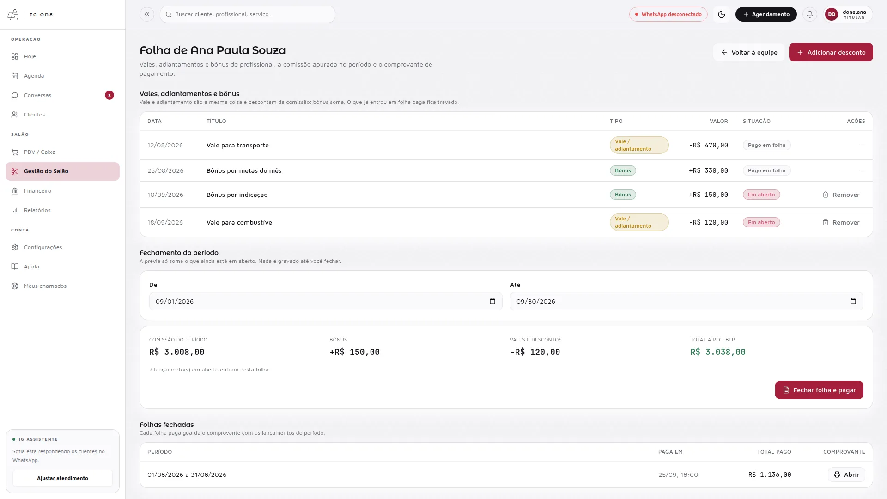Click Em aberto badge for Bônus por indicação
887x499 pixels.
[761, 195]
